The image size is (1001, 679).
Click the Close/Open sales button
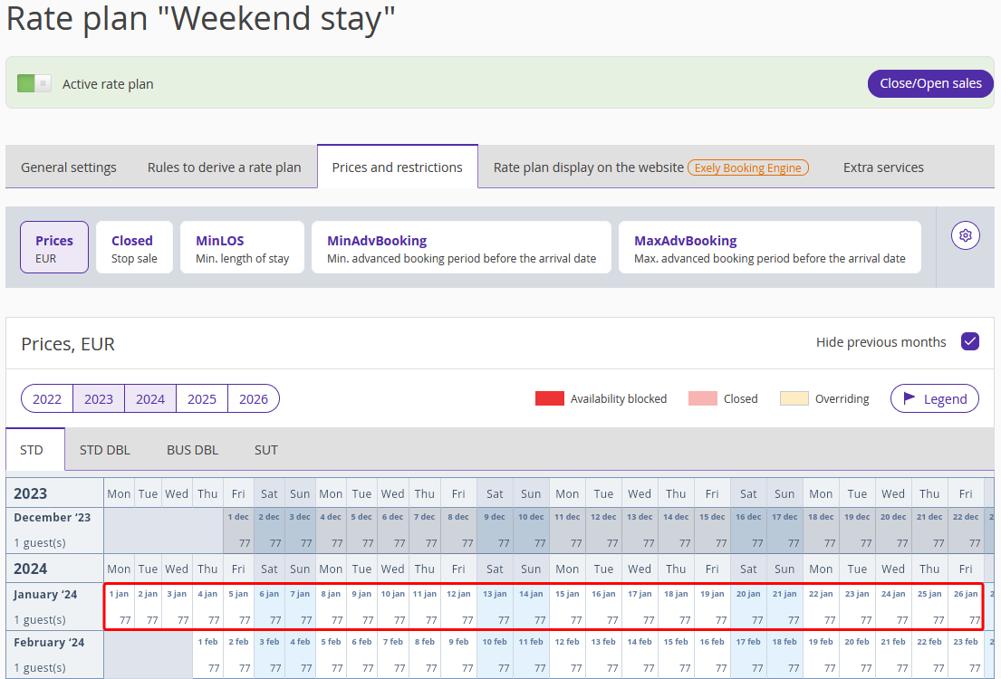pos(930,83)
